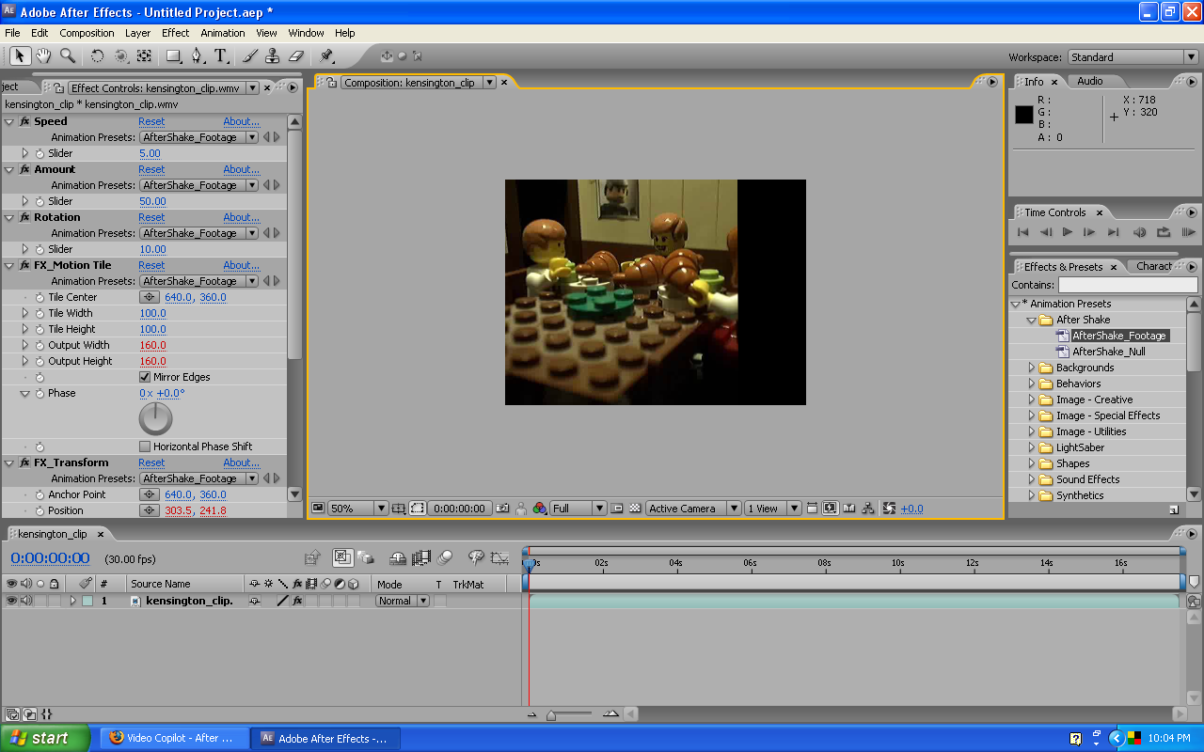Enable Motion Blur for all layers
The width and height of the screenshot is (1204, 752).
444,558
